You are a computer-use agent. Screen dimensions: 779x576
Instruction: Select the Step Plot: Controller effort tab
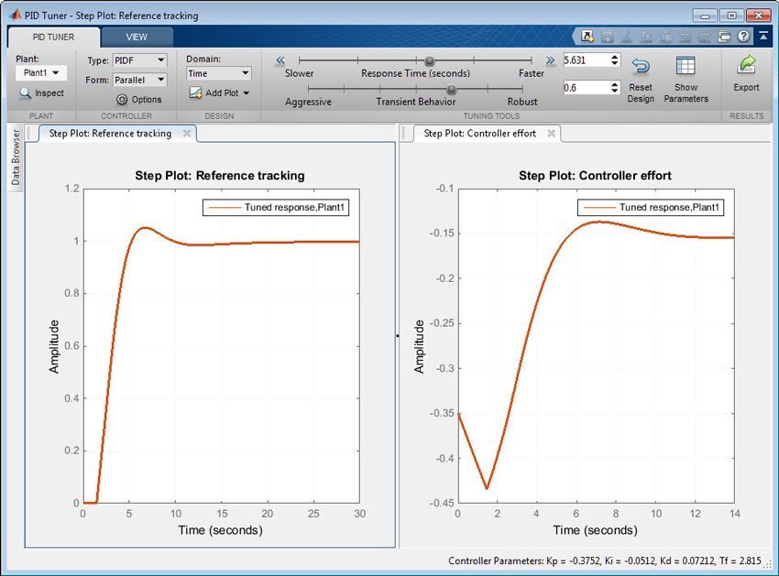479,133
